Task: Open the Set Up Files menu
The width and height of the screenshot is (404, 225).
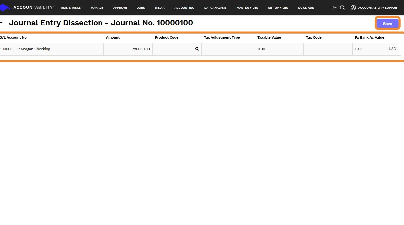Action: 278,8
